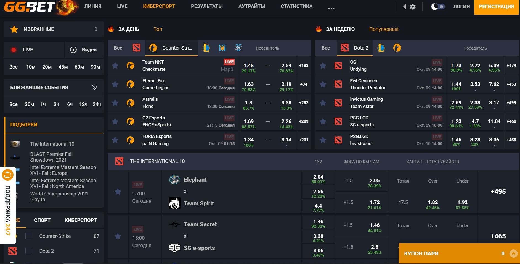520x264 pixels.
Task: Select the StarCraft icon in ЗА ДЕНЬ
Action: 238,48
